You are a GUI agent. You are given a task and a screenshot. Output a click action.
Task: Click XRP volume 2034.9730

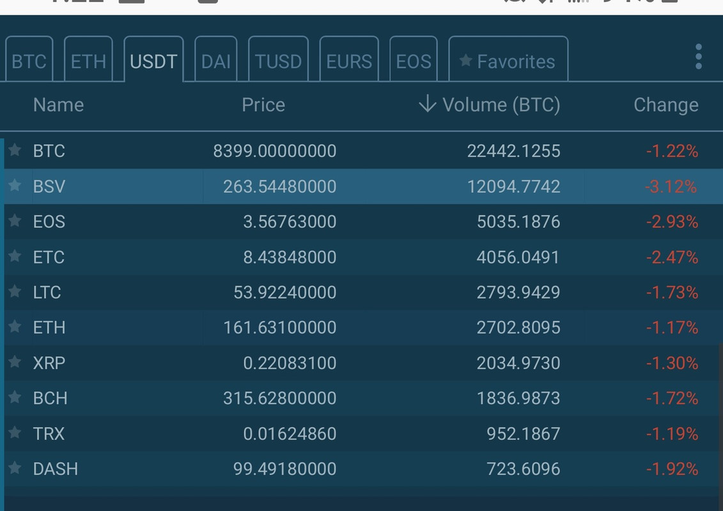pos(518,363)
